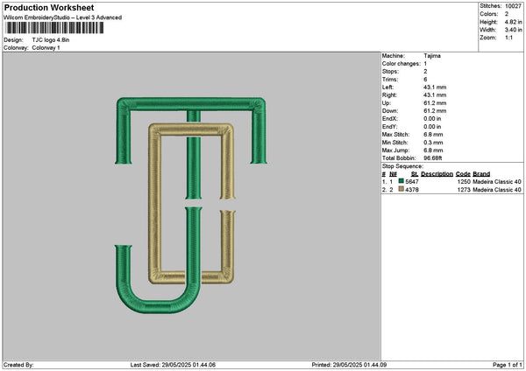Screen dimensions: 526x371
Task: Select the Brand column header
Action: (x=481, y=174)
